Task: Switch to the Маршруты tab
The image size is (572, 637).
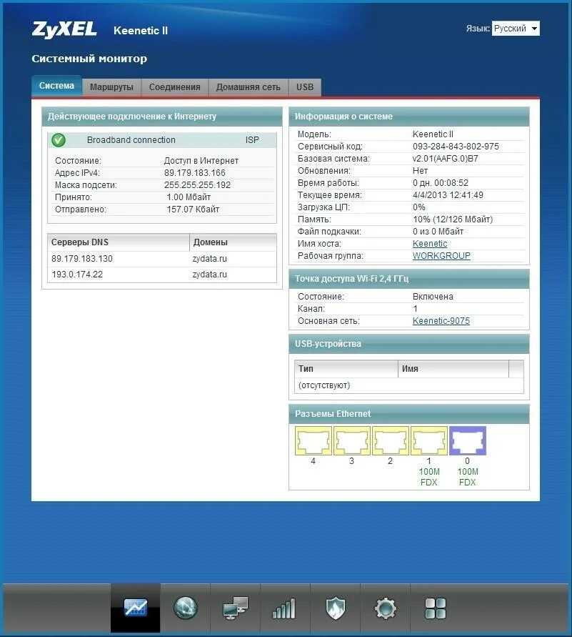Action: (111, 87)
